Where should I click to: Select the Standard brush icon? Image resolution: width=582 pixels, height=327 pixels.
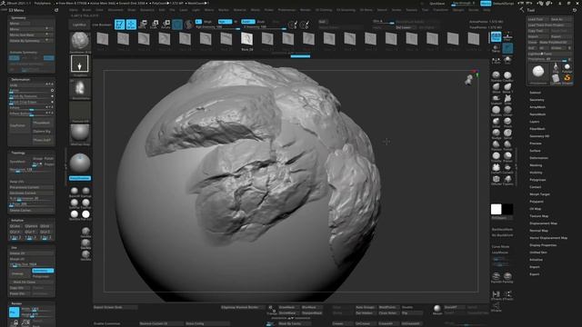pyautogui.click(x=496, y=75)
